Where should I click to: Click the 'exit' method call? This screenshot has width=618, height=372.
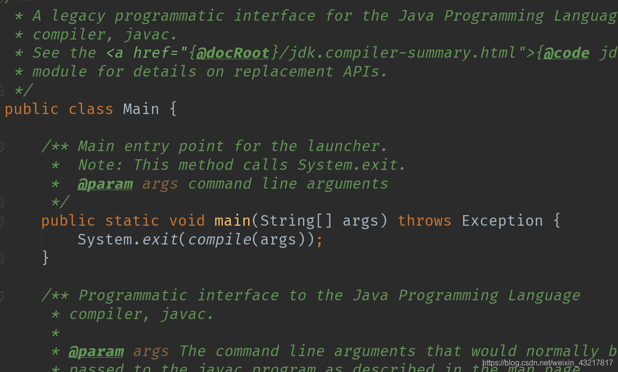[x=160, y=240]
